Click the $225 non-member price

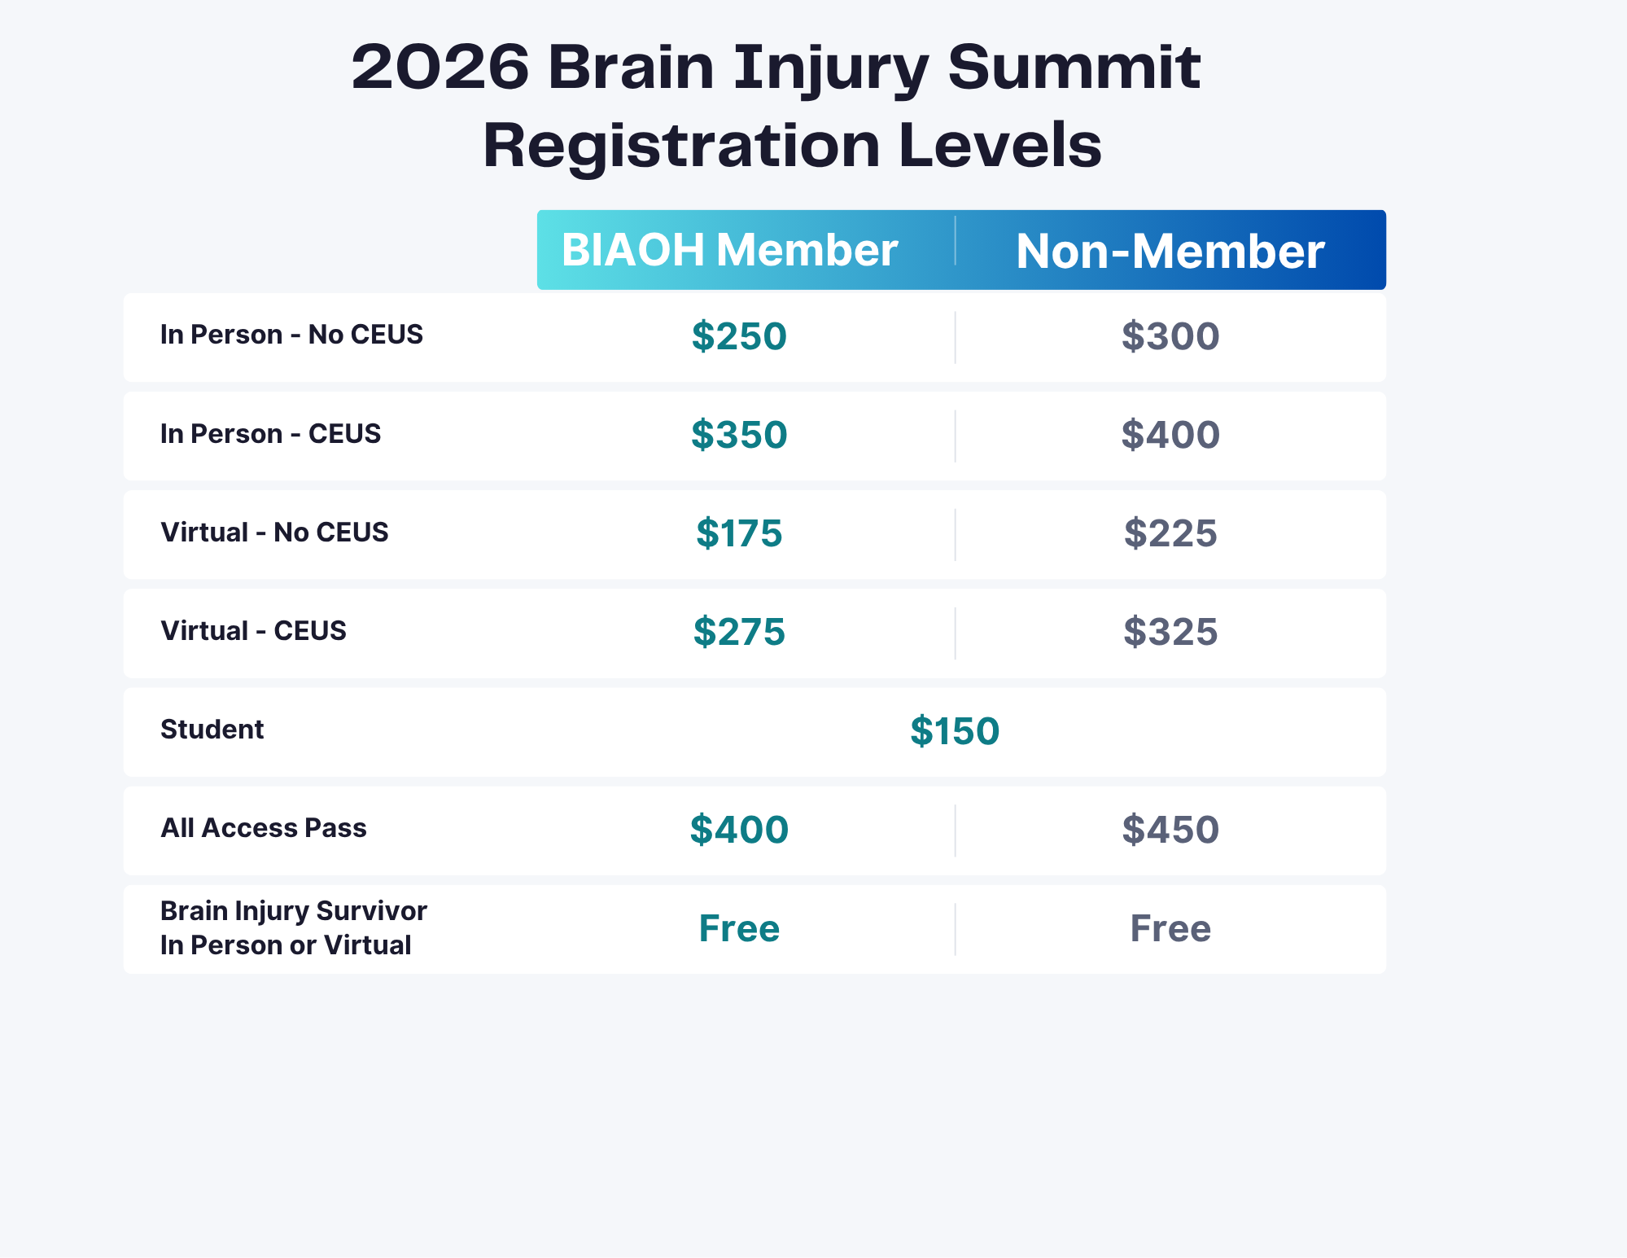pyautogui.click(x=1170, y=533)
